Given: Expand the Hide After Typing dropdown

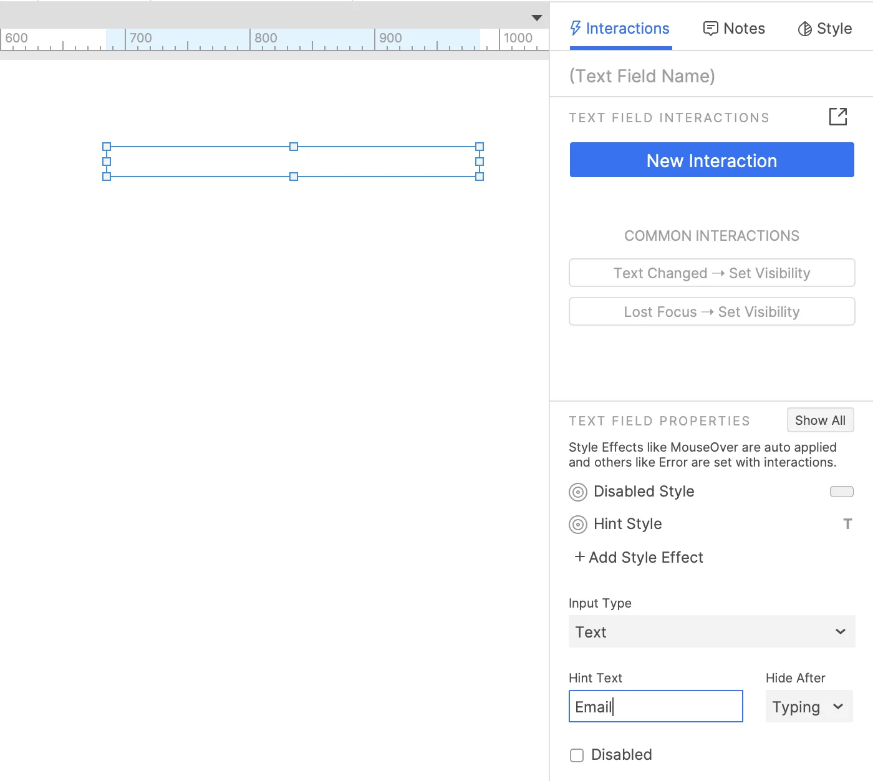Looking at the screenshot, I should pyautogui.click(x=808, y=707).
